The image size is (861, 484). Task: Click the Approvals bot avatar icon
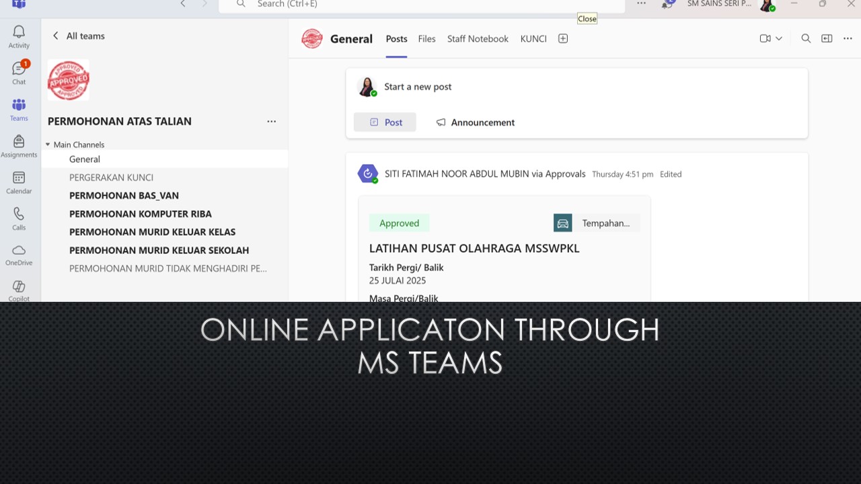367,173
